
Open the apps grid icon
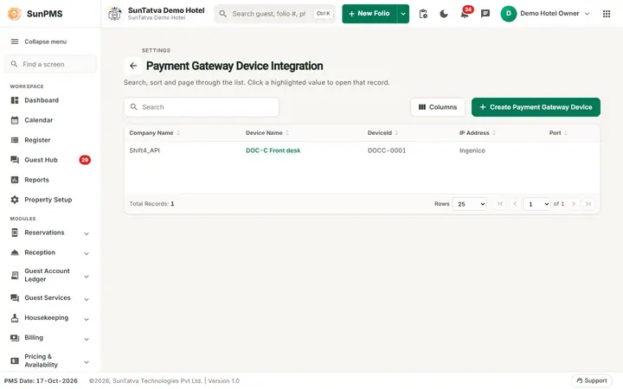607,14
